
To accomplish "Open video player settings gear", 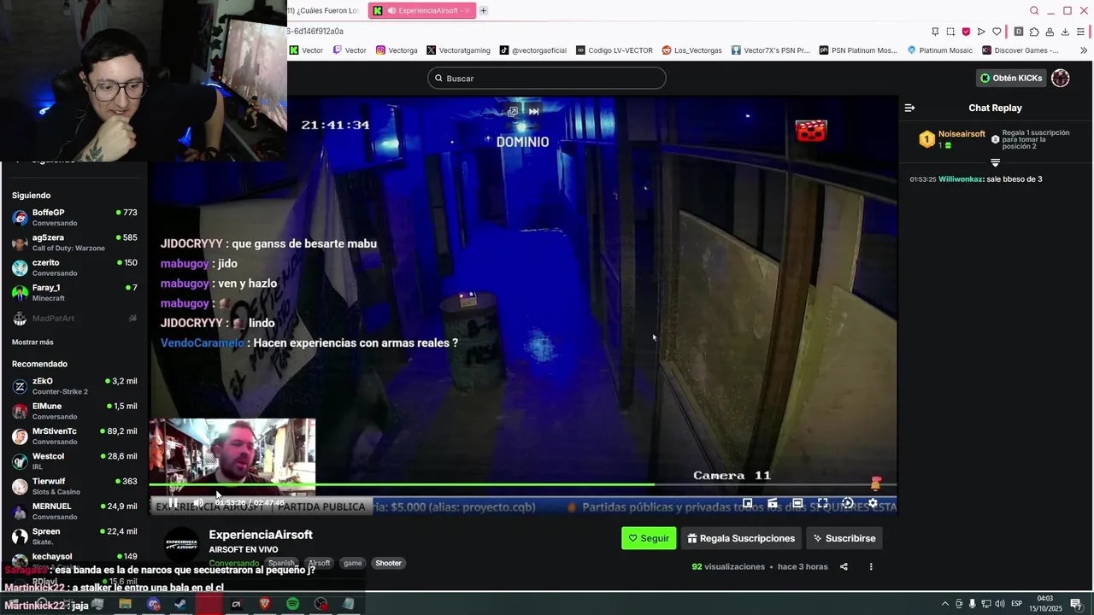I will [873, 503].
